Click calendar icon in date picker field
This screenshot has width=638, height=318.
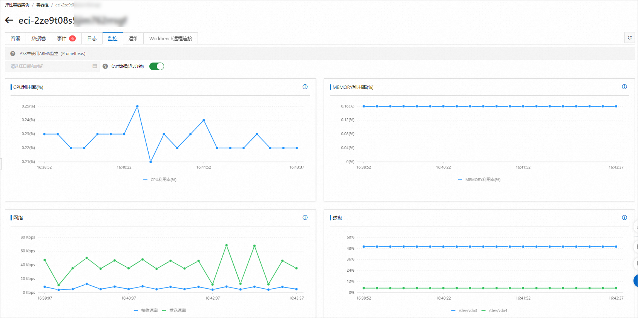point(95,66)
